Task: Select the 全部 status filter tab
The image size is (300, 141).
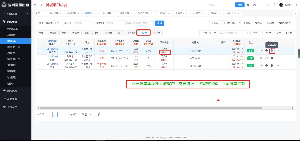Action: point(41,32)
